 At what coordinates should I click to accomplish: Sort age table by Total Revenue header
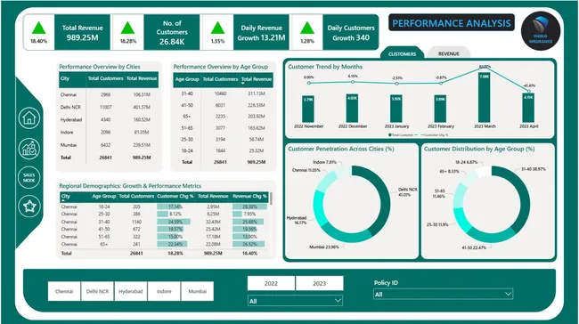pos(257,79)
